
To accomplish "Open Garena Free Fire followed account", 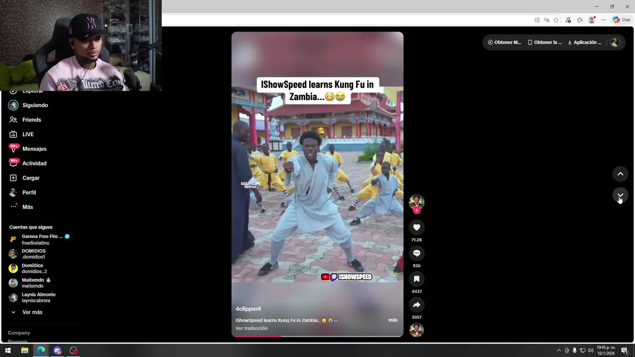I will coord(40,239).
